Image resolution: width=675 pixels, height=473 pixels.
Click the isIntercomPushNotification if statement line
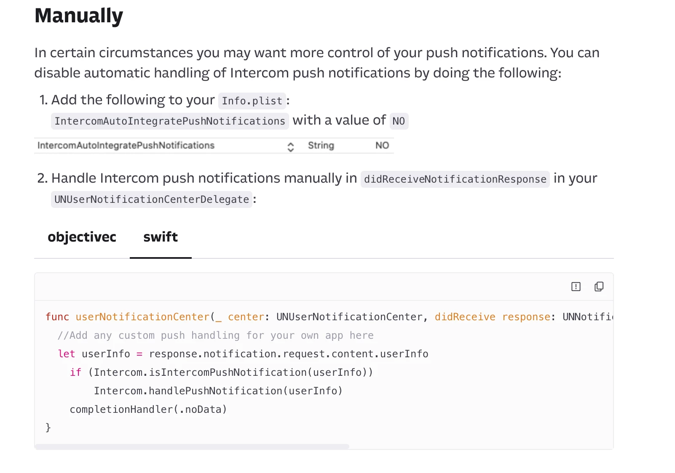pyautogui.click(x=221, y=372)
